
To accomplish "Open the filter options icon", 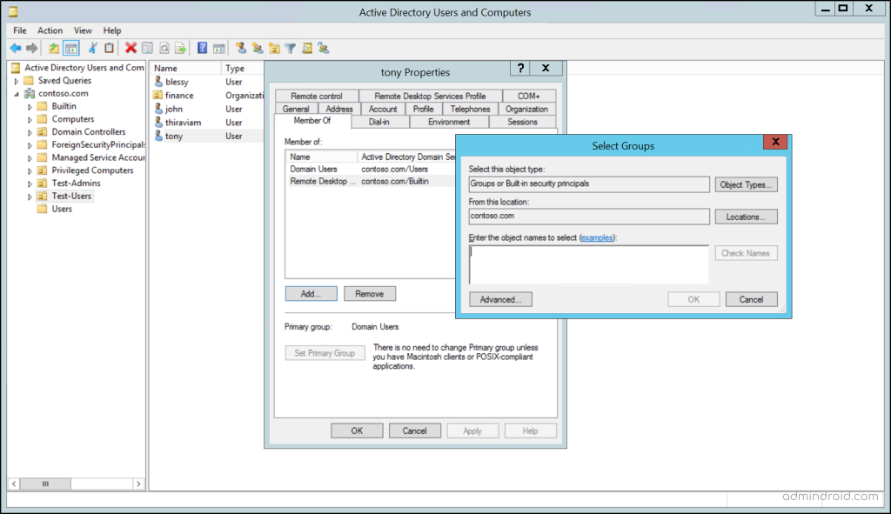I will tap(291, 48).
